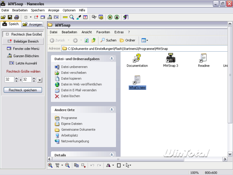233x175 pixels.
Task: Select Fenster oder Menü snap mode
Action: pyautogui.click(x=23, y=49)
